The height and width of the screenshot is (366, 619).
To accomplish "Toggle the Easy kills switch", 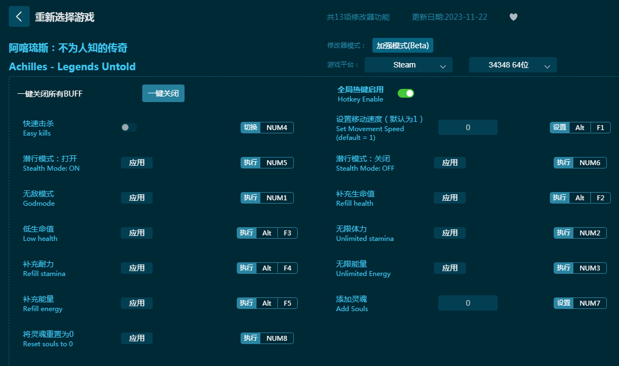I will [129, 127].
